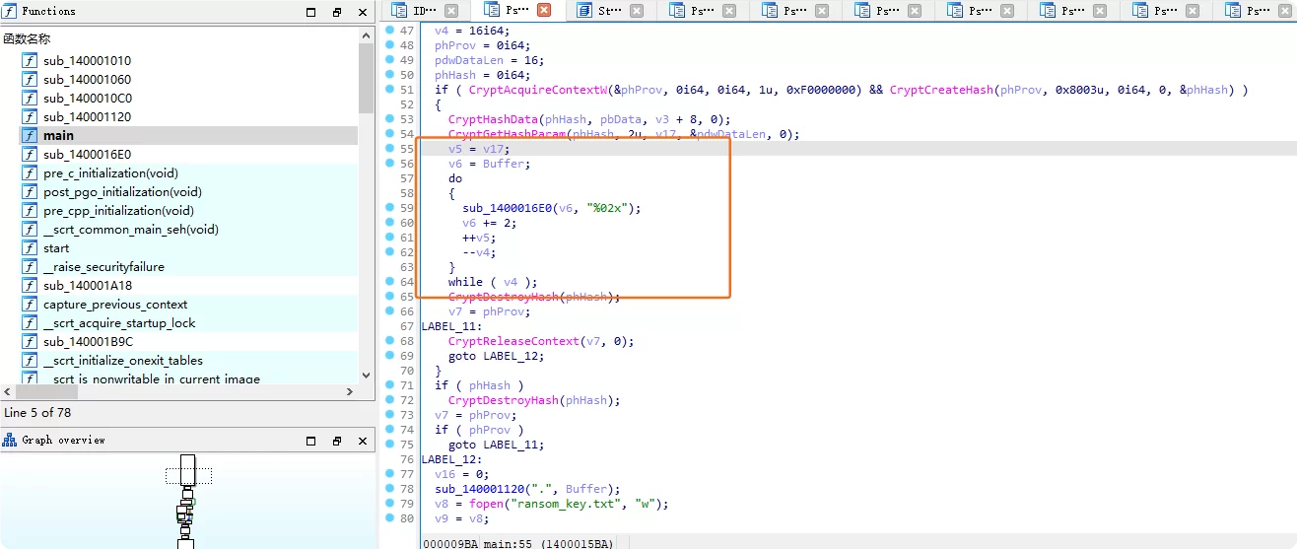Close the Graph overview panel
This screenshot has width=1297, height=549.
(x=361, y=441)
